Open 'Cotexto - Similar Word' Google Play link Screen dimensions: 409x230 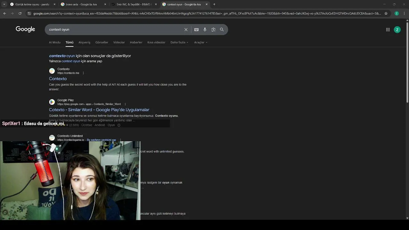99,110
